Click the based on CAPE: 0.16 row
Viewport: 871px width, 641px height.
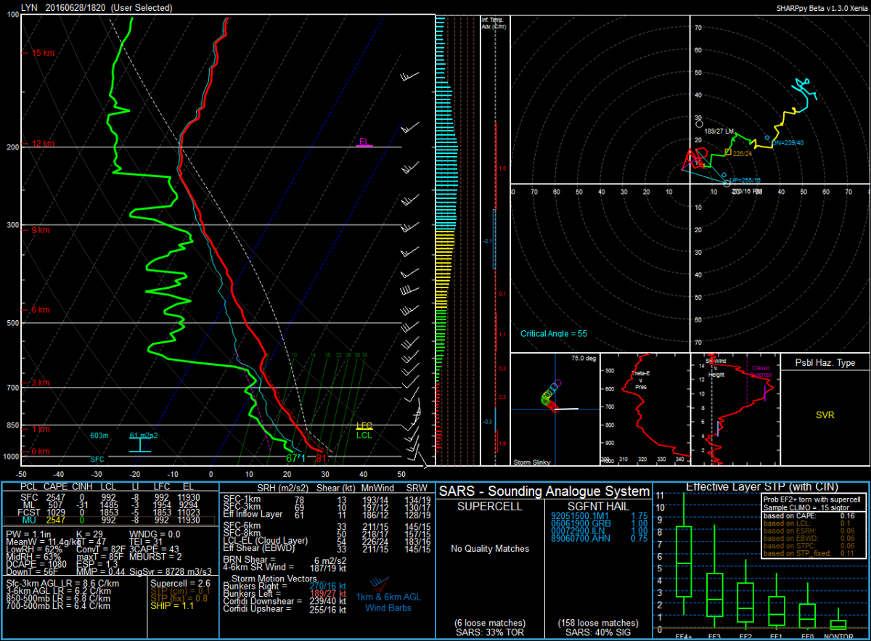811,515
